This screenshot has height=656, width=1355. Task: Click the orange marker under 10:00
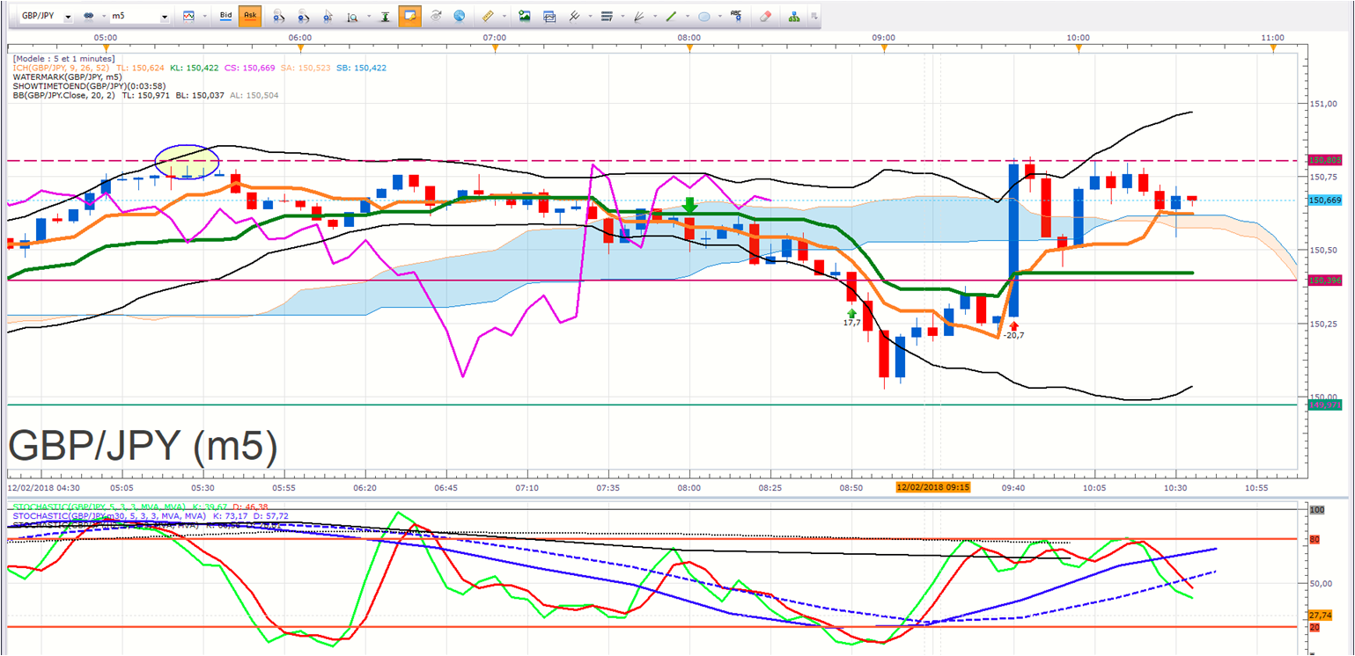click(1079, 49)
